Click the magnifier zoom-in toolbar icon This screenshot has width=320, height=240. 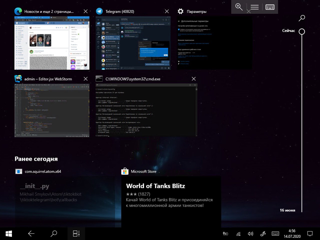click(239, 7)
